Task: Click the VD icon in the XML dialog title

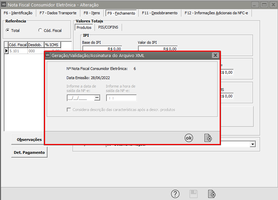Action: pos(47,55)
